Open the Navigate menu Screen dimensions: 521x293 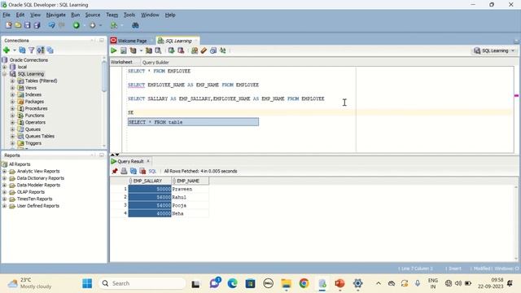56,15
